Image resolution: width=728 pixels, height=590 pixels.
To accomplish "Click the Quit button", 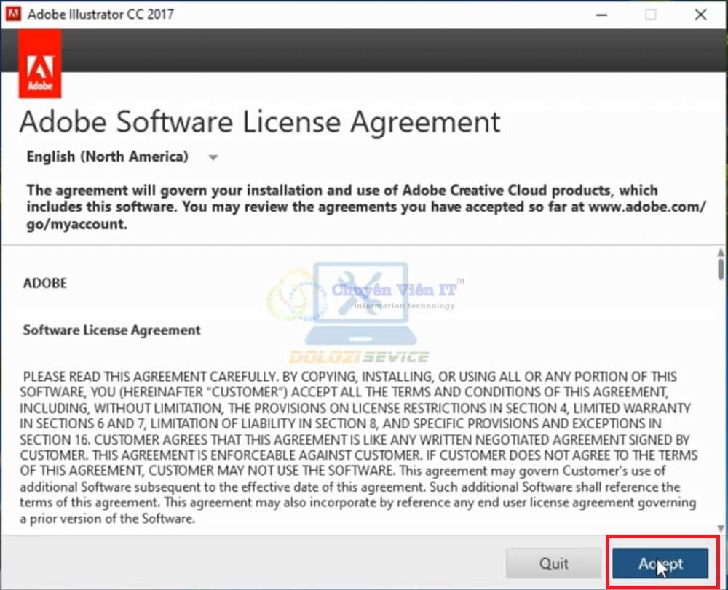I will pos(554,563).
